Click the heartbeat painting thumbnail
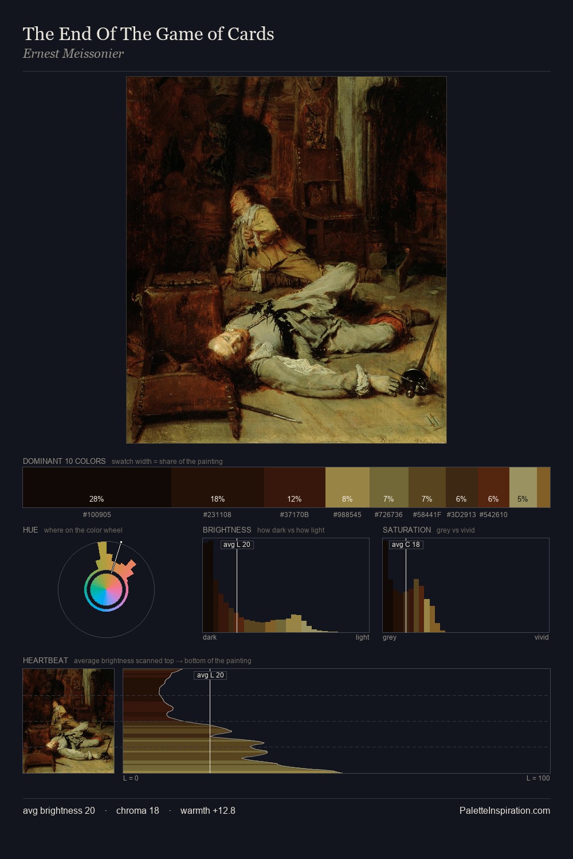This screenshot has width=573, height=859. tap(69, 721)
